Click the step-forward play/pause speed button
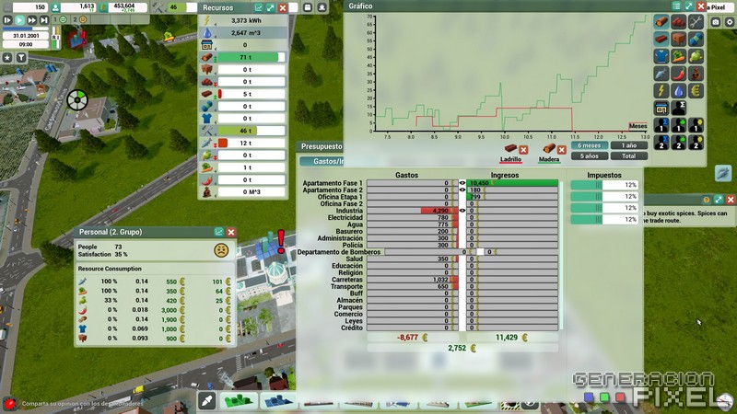 pos(7,20)
